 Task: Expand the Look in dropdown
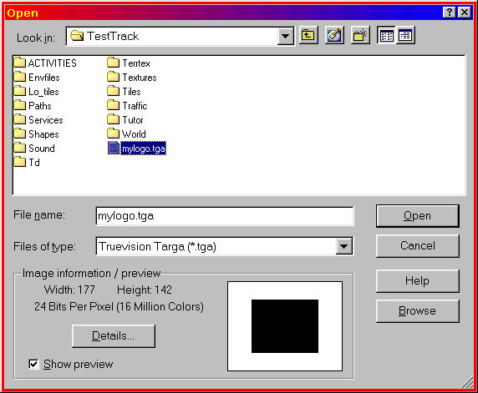pos(285,36)
